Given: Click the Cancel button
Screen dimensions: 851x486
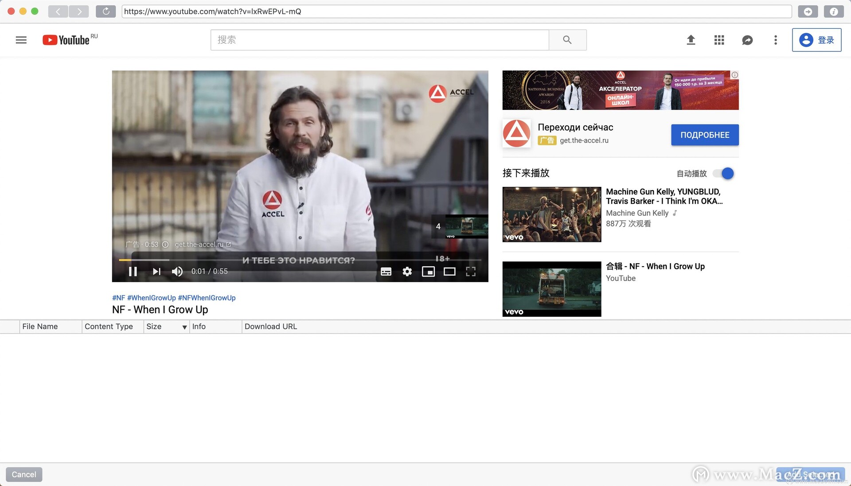Looking at the screenshot, I should [24, 474].
